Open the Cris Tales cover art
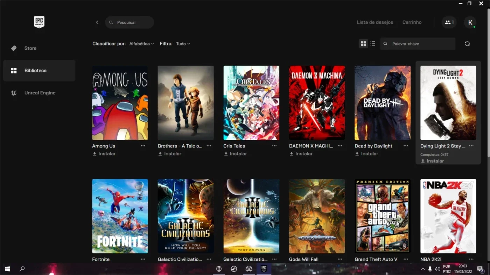This screenshot has width=490, height=275. pyautogui.click(x=251, y=103)
